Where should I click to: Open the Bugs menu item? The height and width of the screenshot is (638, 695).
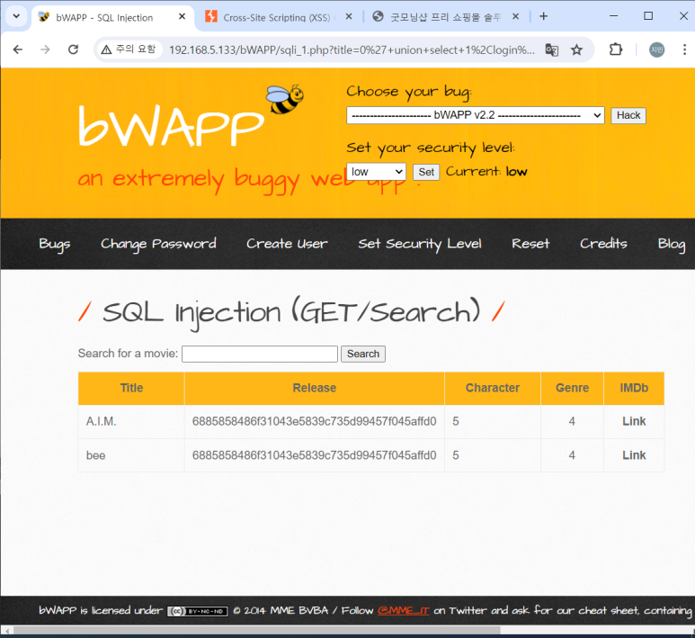55,244
